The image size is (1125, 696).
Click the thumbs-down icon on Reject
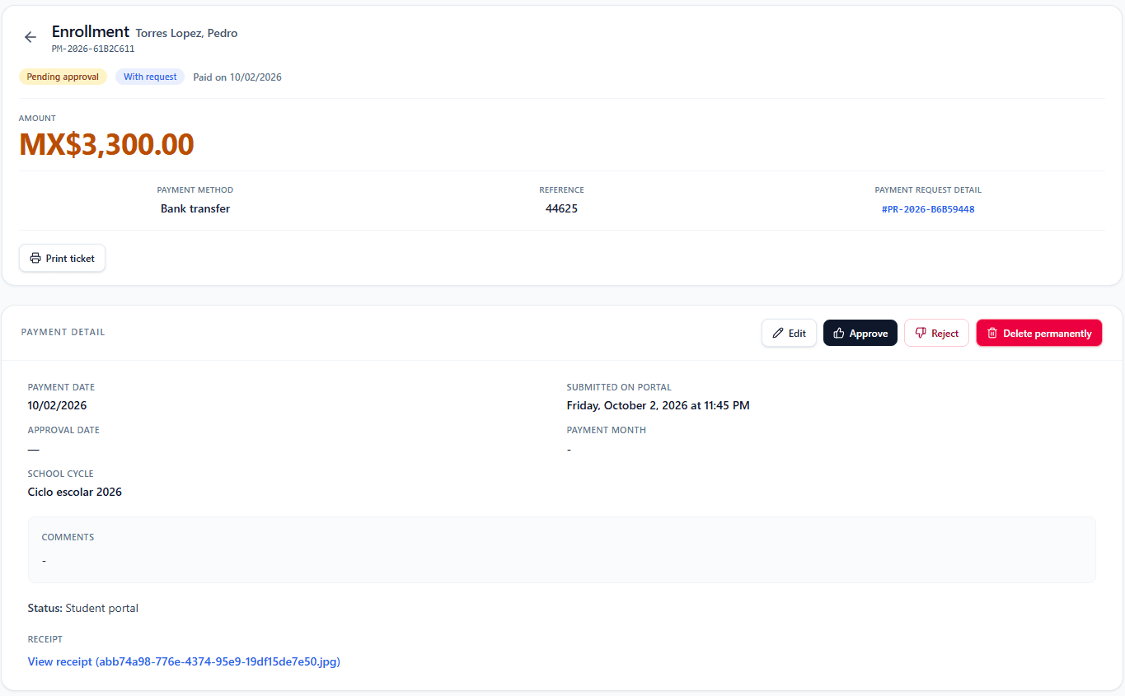pyautogui.click(x=921, y=333)
